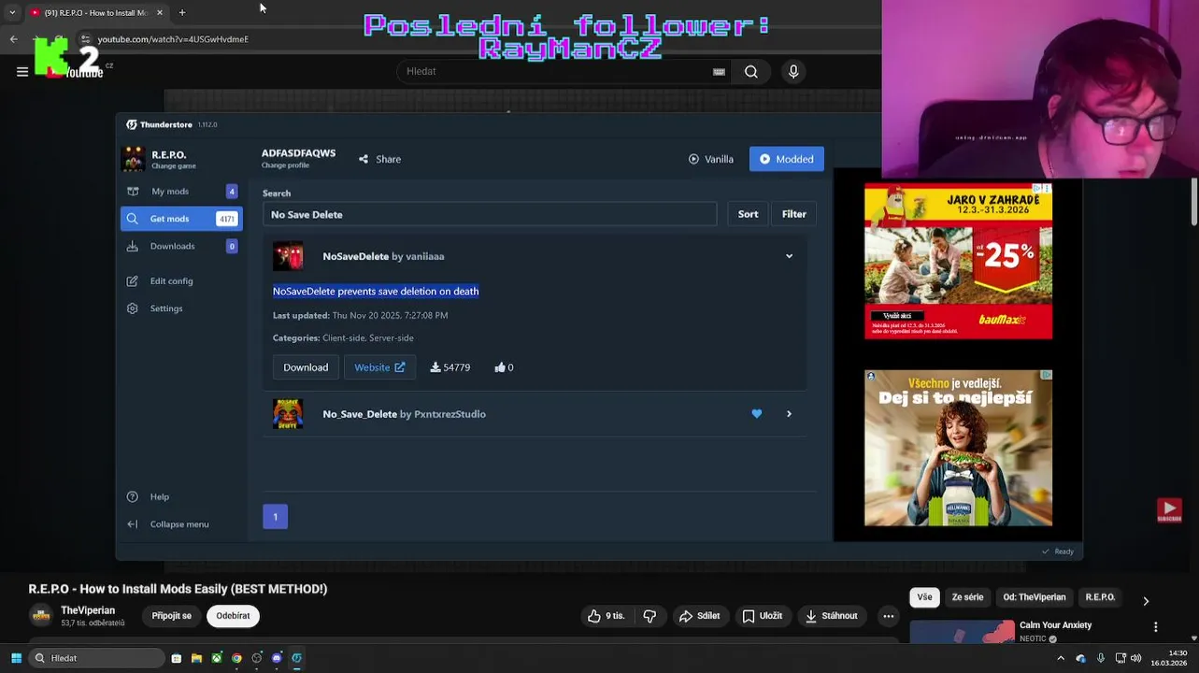This screenshot has width=1199, height=673.
Task: Collapse the NoSaveDelete mod entry
Action: (789, 256)
